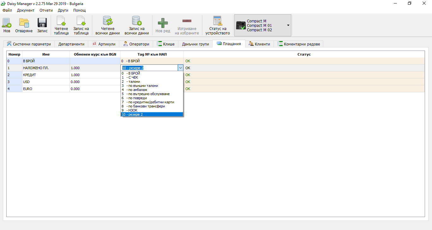432x230 pixels.
Task: Switch to Клише tab
Action: 166,44
